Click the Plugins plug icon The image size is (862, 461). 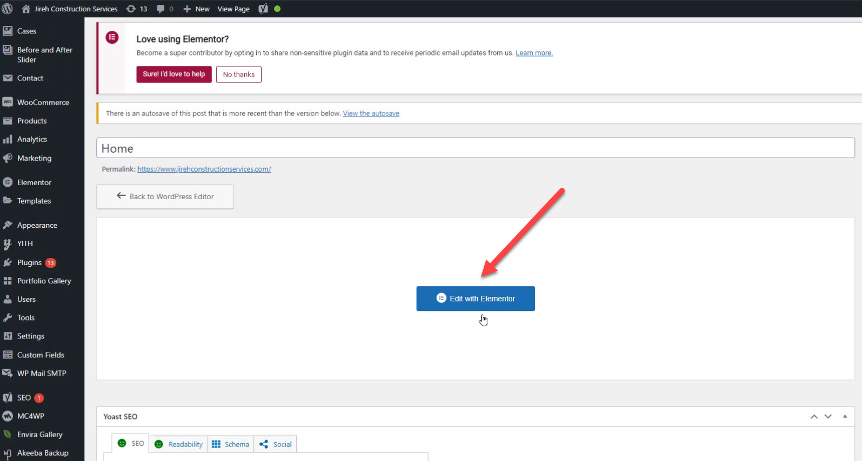pyautogui.click(x=8, y=262)
